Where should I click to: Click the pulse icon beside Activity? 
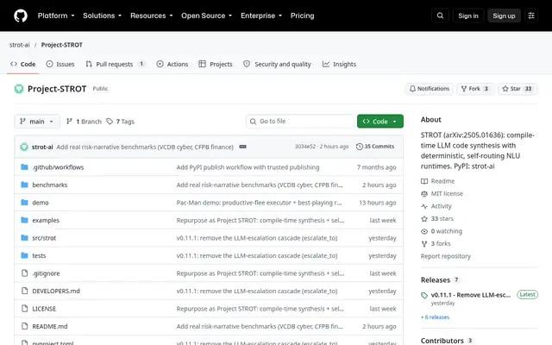424,206
